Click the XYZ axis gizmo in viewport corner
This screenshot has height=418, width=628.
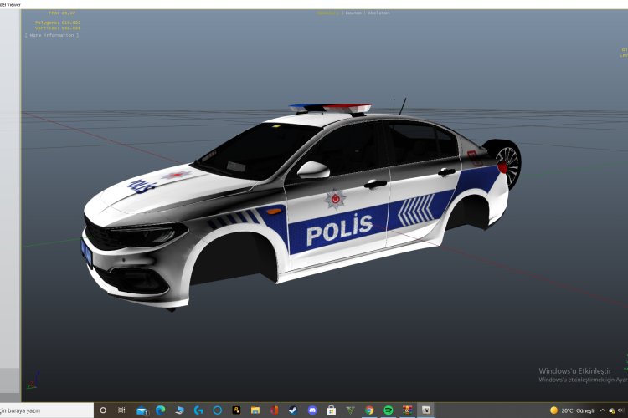pyautogui.click(x=31, y=384)
